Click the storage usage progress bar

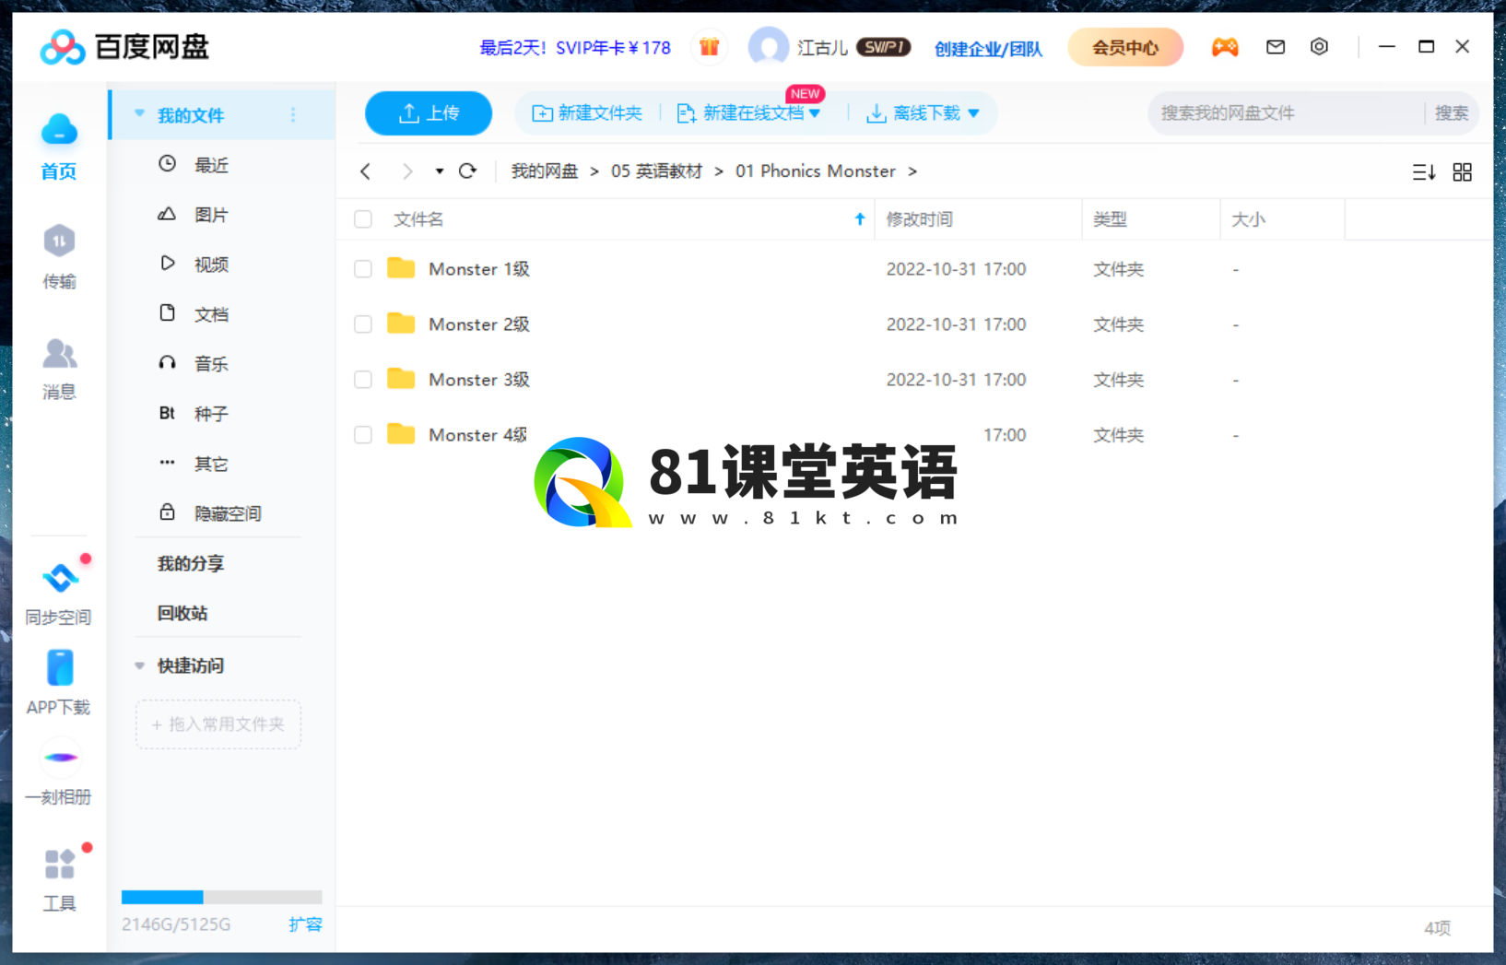click(x=221, y=897)
